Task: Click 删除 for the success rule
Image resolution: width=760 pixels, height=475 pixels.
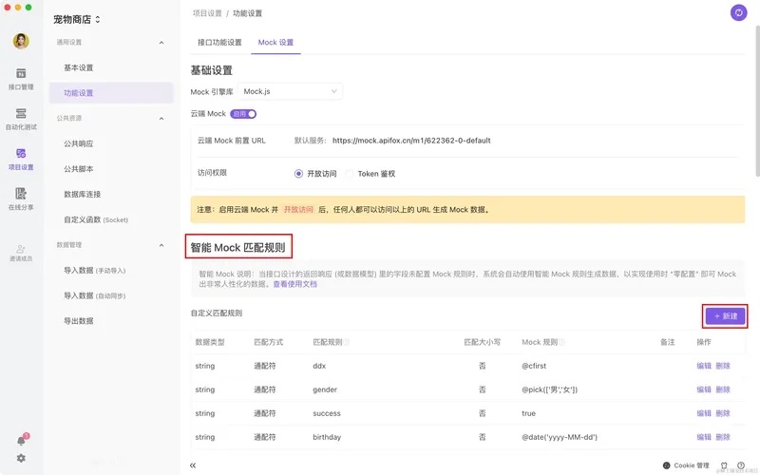Action: (x=723, y=413)
